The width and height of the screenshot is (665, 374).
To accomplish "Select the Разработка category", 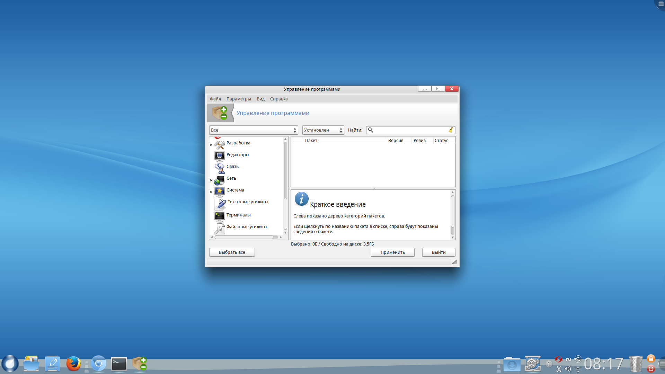I will pyautogui.click(x=238, y=143).
